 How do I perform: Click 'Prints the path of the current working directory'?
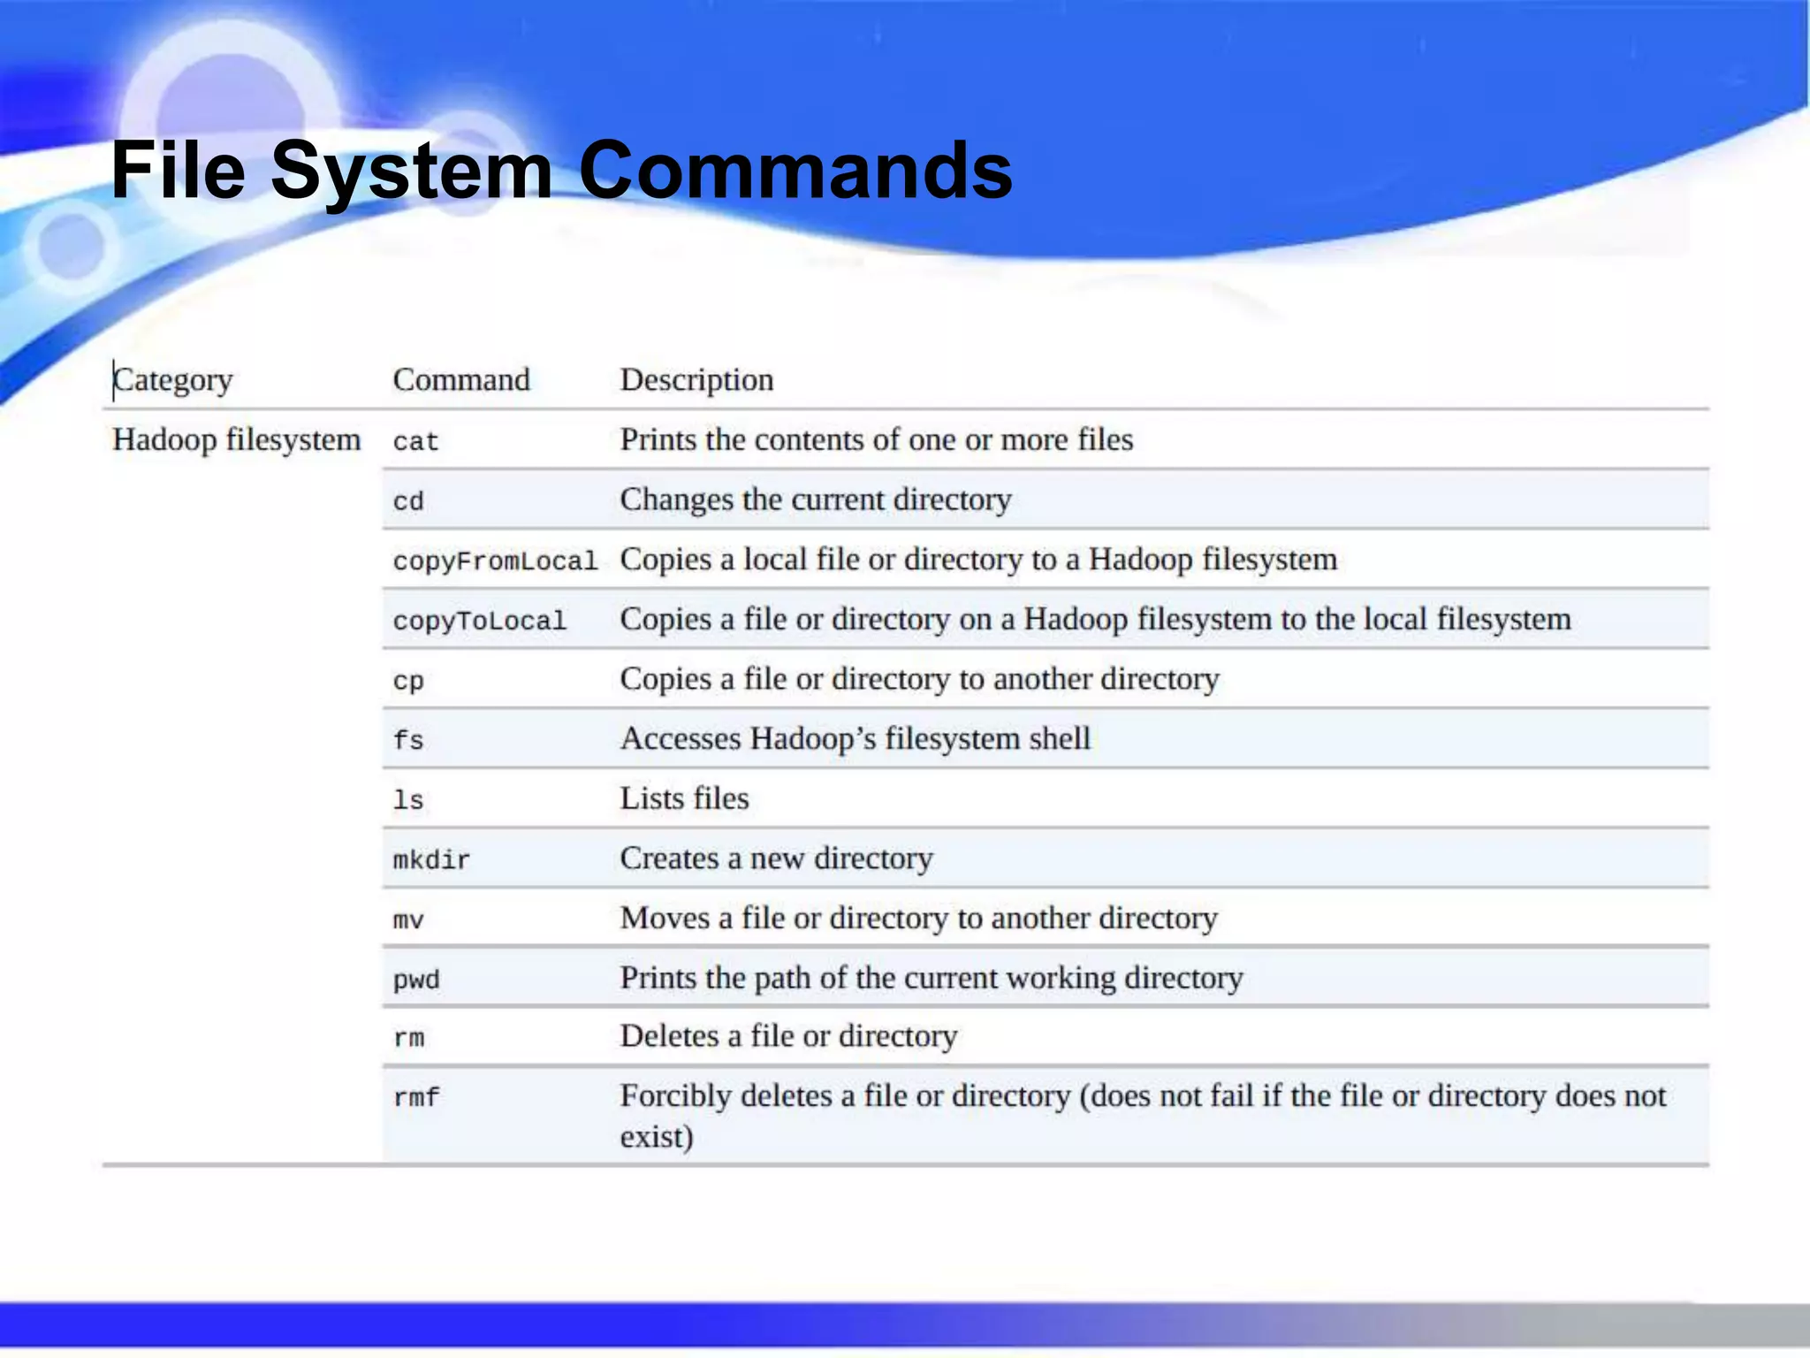[x=932, y=978]
